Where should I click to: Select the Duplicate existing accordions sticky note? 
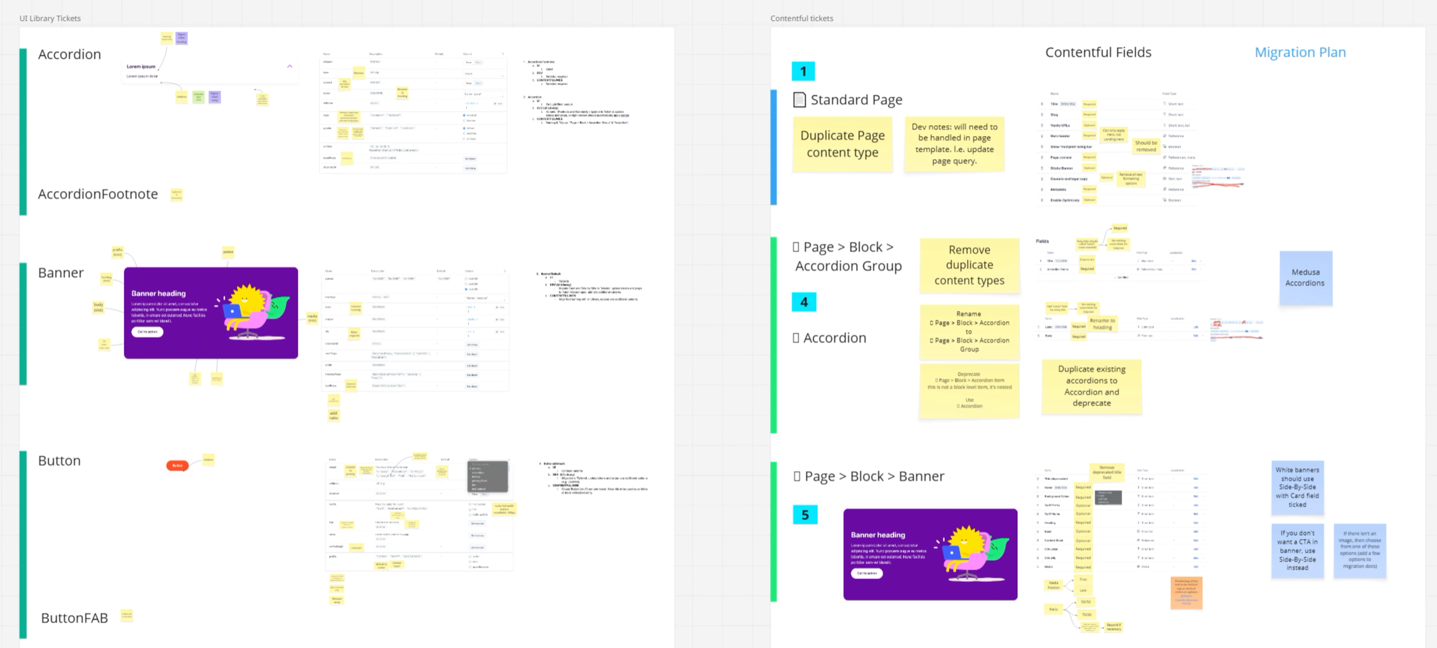[1091, 386]
